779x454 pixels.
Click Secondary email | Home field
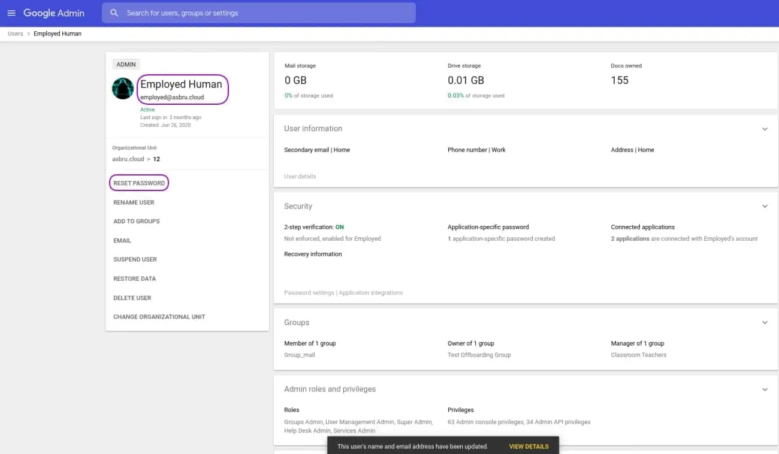tap(317, 150)
